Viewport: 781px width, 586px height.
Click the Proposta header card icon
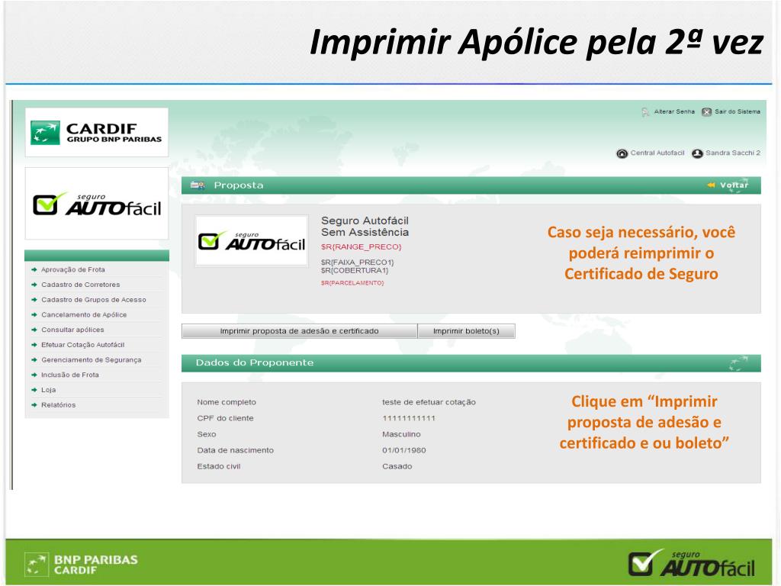point(198,185)
